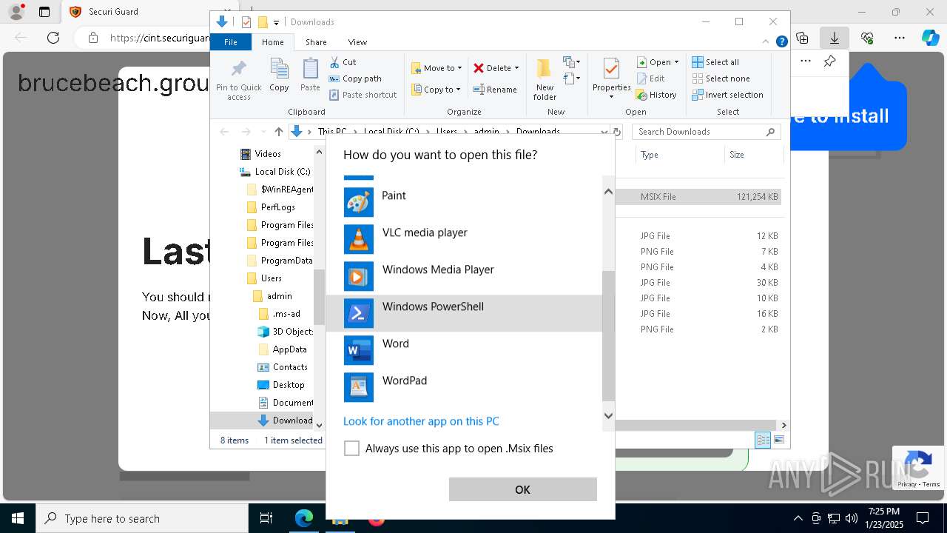Click in Search Downloads field
This screenshot has width=947, height=533.
tap(707, 132)
